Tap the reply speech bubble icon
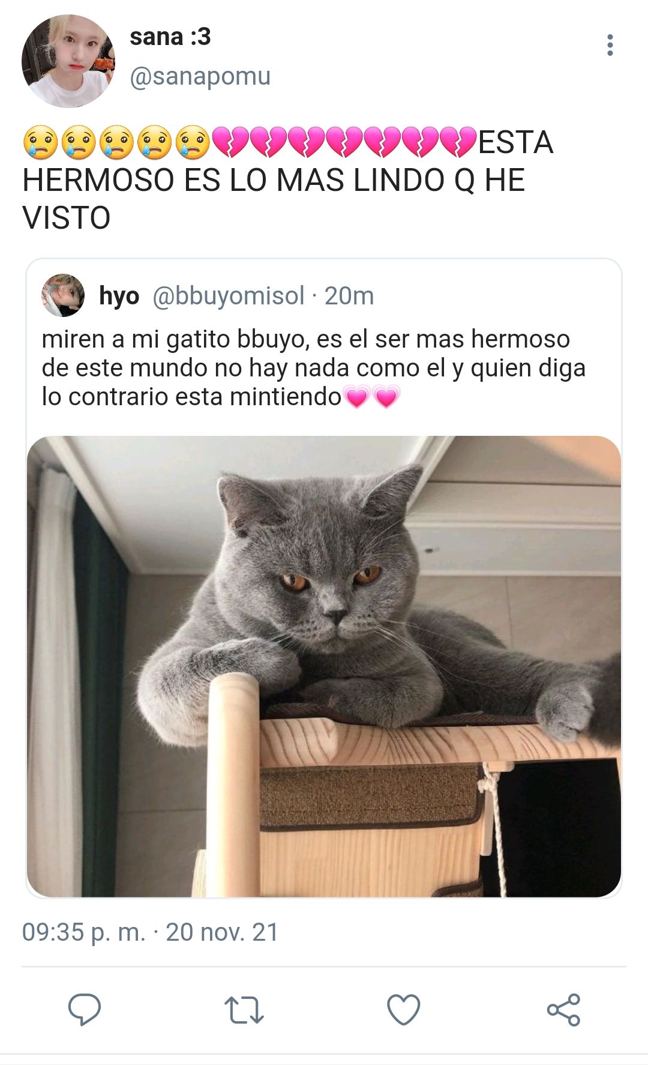This screenshot has width=648, height=1065. pos(84,1009)
